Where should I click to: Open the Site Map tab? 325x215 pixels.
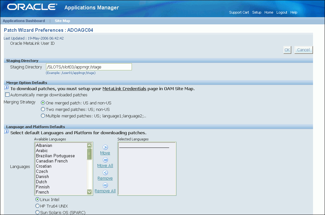point(63,21)
